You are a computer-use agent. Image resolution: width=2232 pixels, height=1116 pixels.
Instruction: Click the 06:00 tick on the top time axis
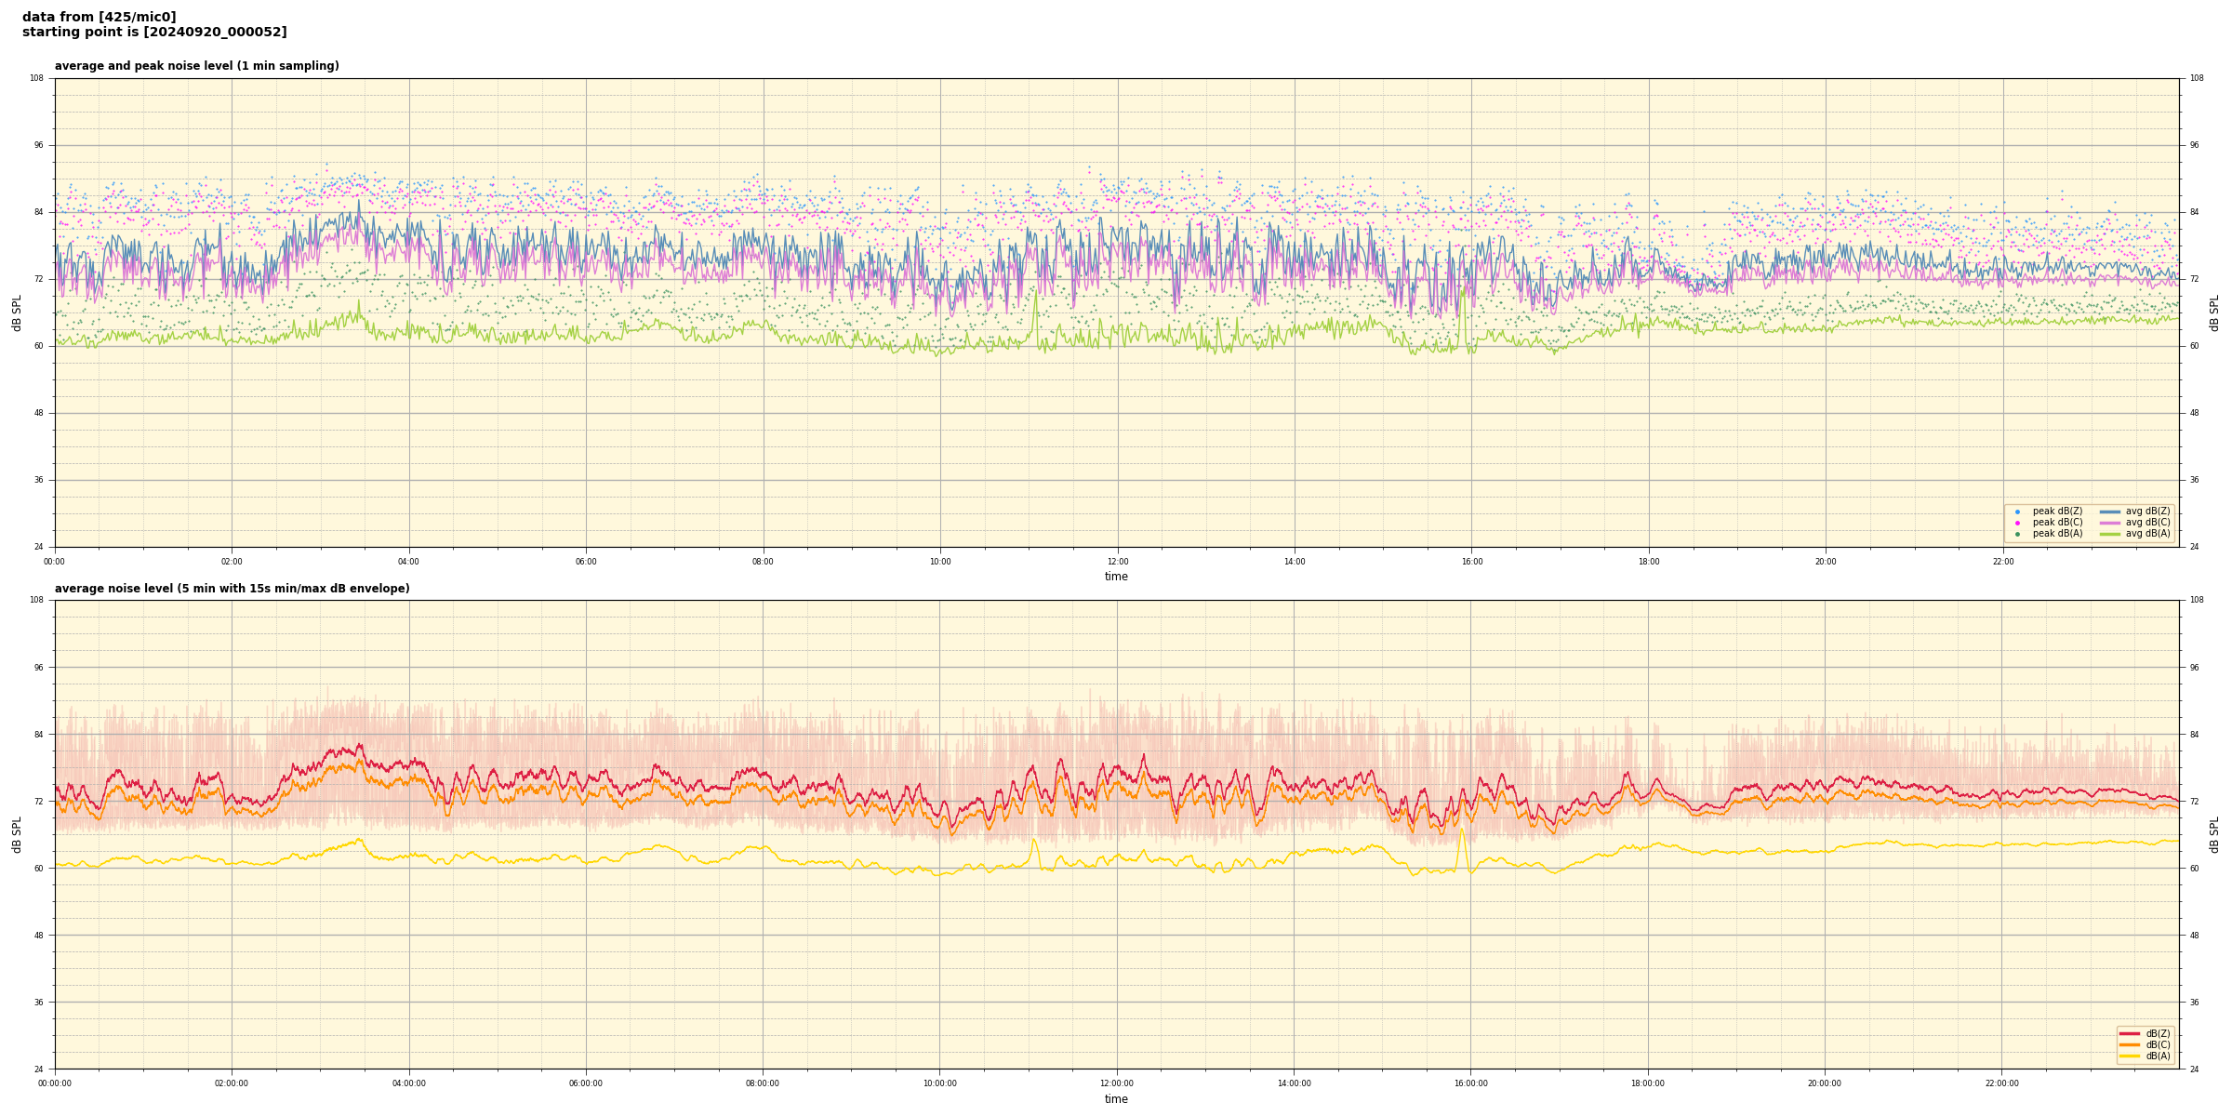[x=586, y=562]
